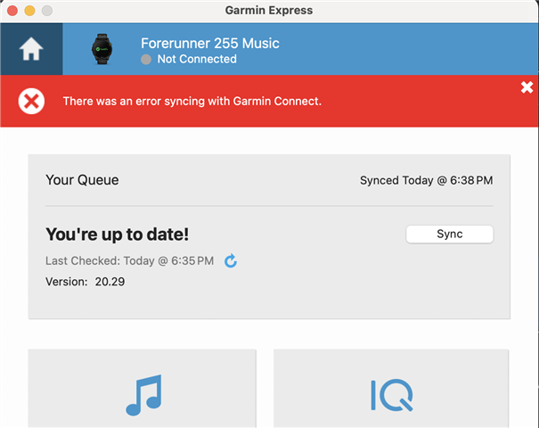Click the Forerunner 255 Music watch image
This screenshot has width=539, height=428.
click(x=102, y=49)
